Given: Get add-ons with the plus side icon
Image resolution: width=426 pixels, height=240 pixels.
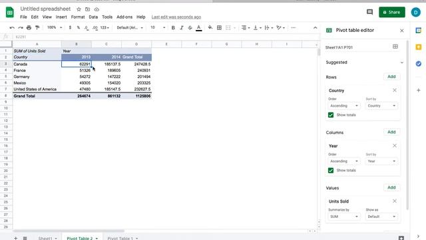Looking at the screenshot, I should pos(419,90).
